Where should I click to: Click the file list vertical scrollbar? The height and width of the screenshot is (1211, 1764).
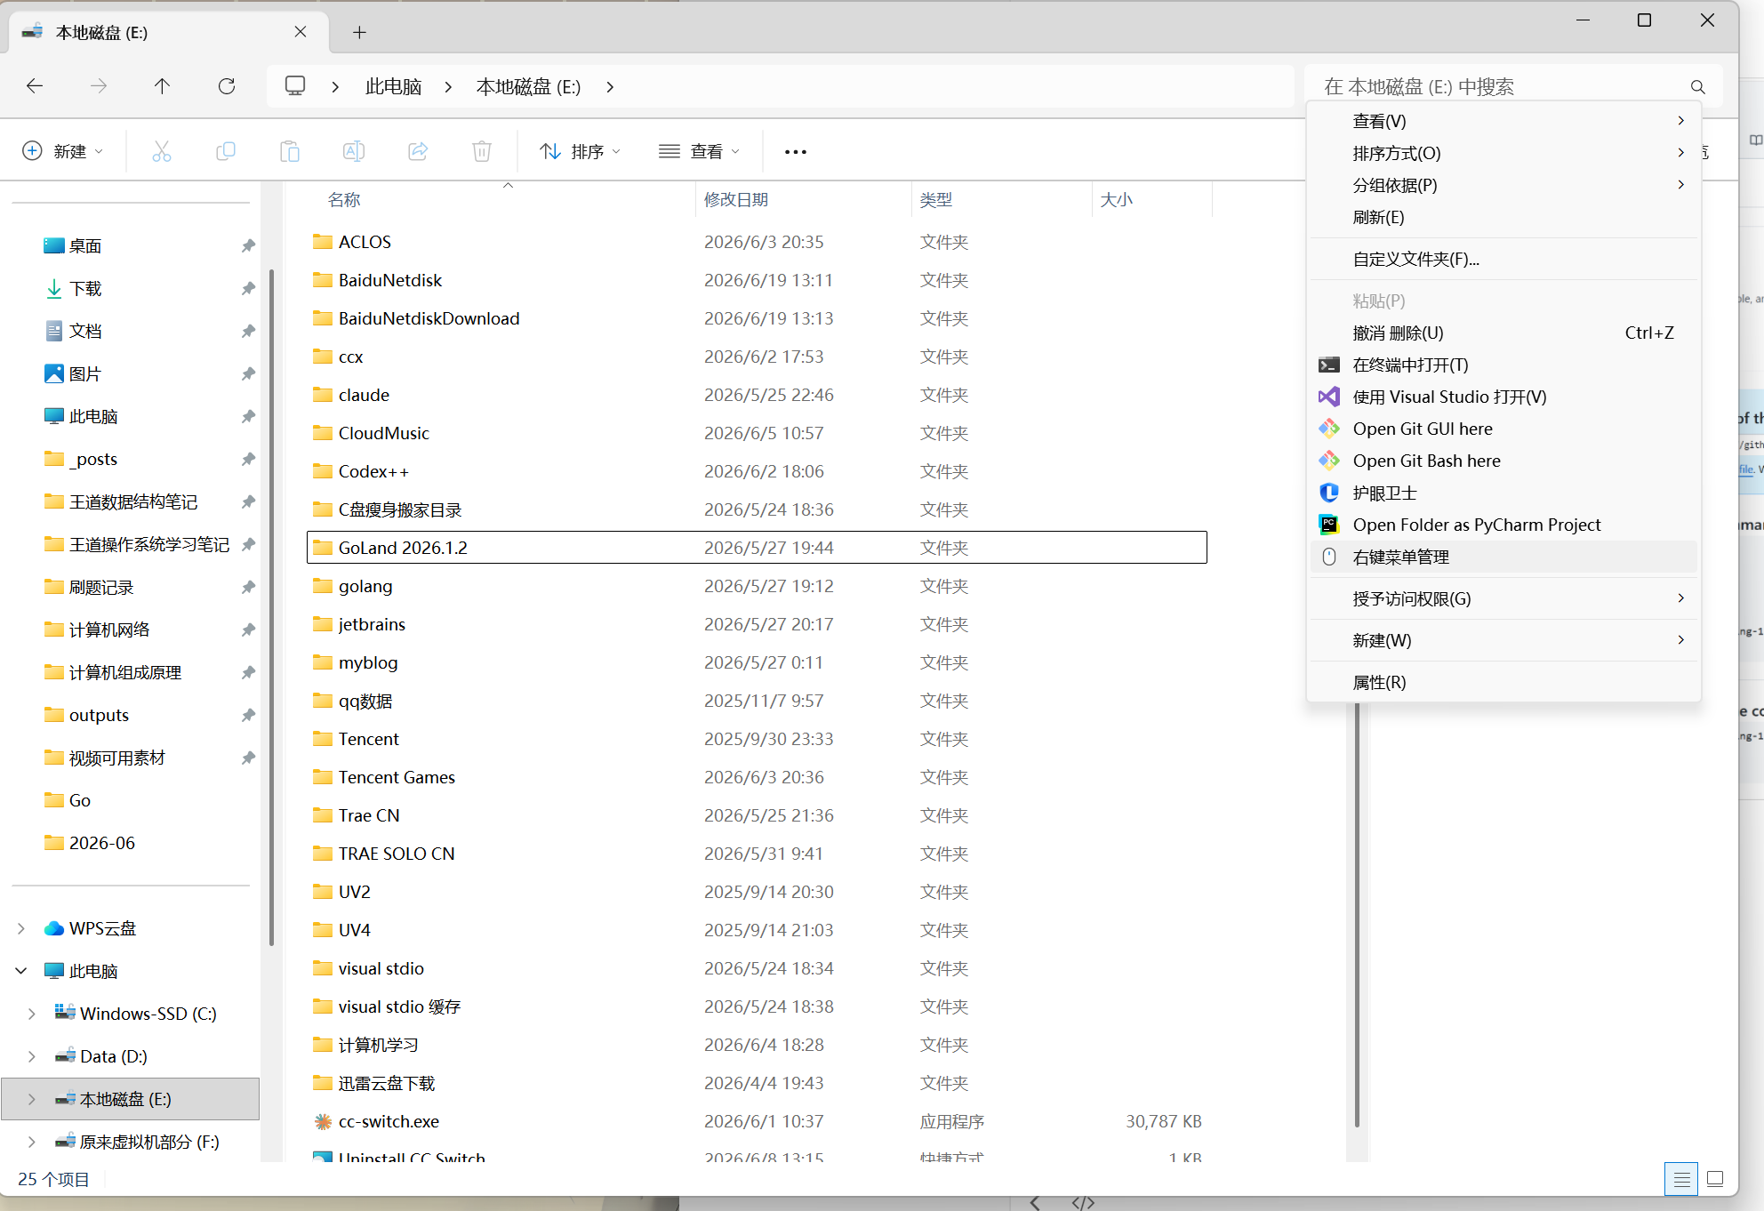coord(1357,914)
